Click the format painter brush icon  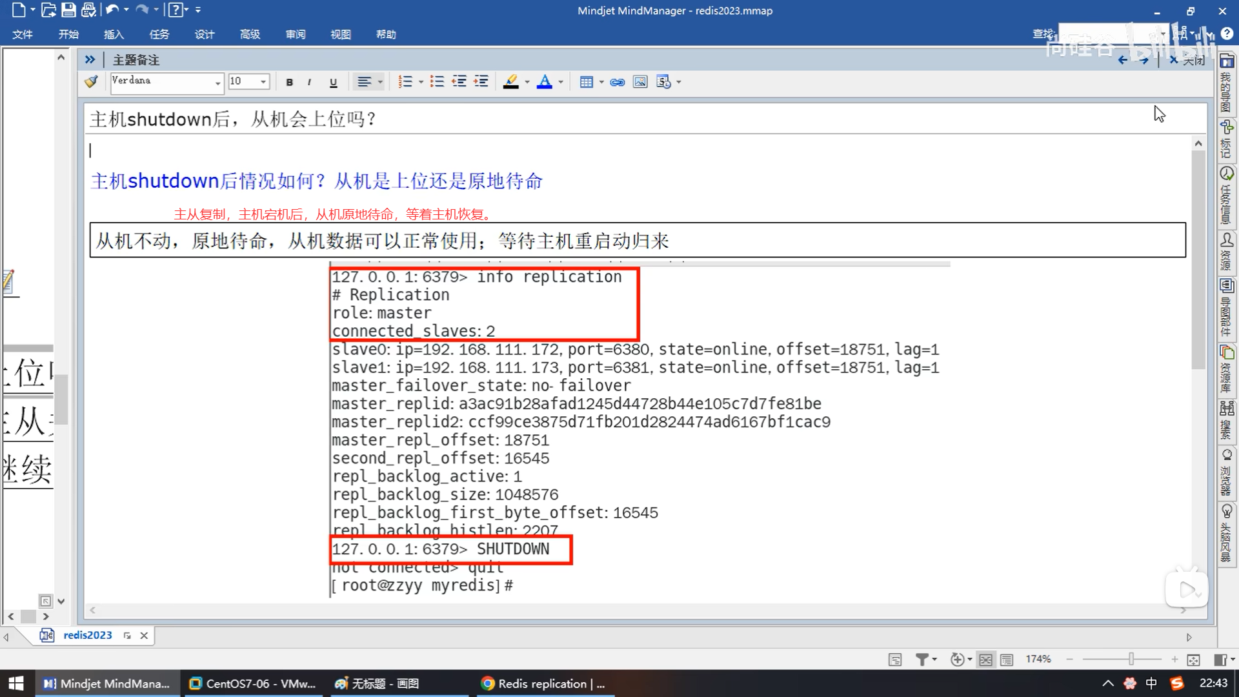(x=92, y=81)
